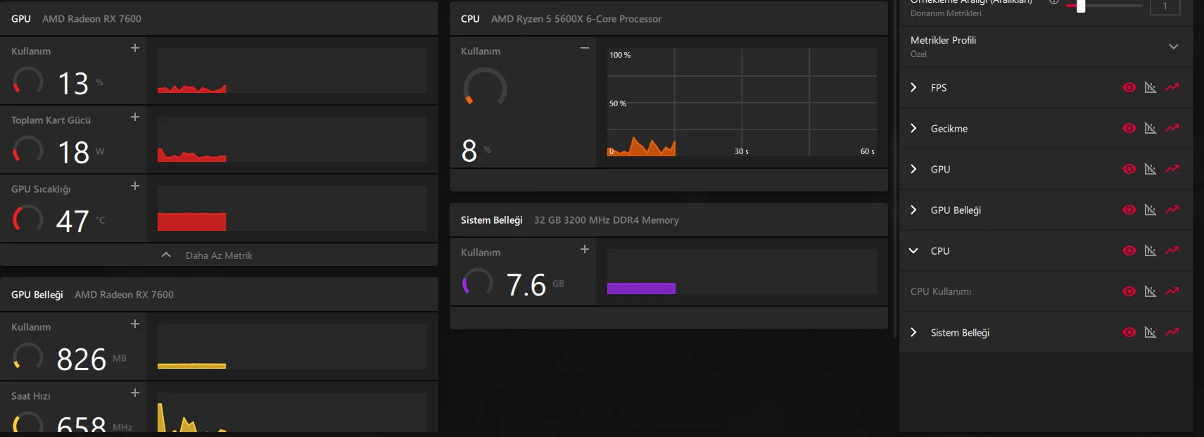Screen dimensions: 1204x437
Task: Click the FPS red trend line icon
Action: coord(1172,87)
